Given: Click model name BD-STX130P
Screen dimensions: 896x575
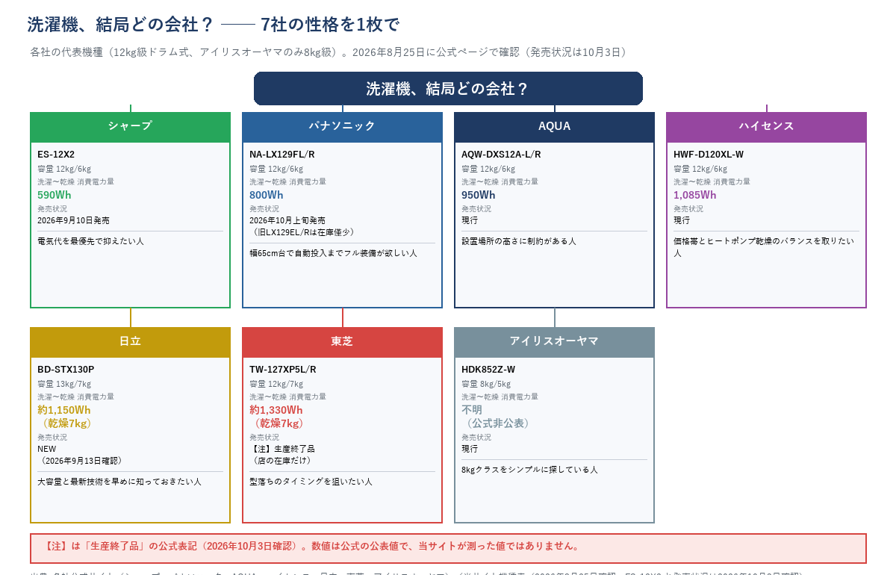Looking at the screenshot, I should [66, 370].
